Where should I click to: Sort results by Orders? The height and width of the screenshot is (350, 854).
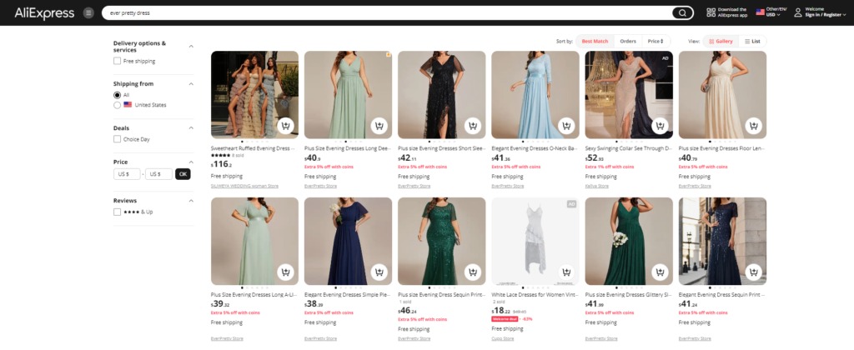point(628,41)
